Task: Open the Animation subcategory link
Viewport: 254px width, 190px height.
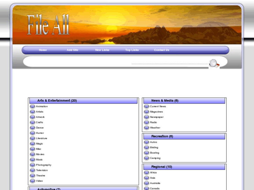Action: (x=42, y=106)
